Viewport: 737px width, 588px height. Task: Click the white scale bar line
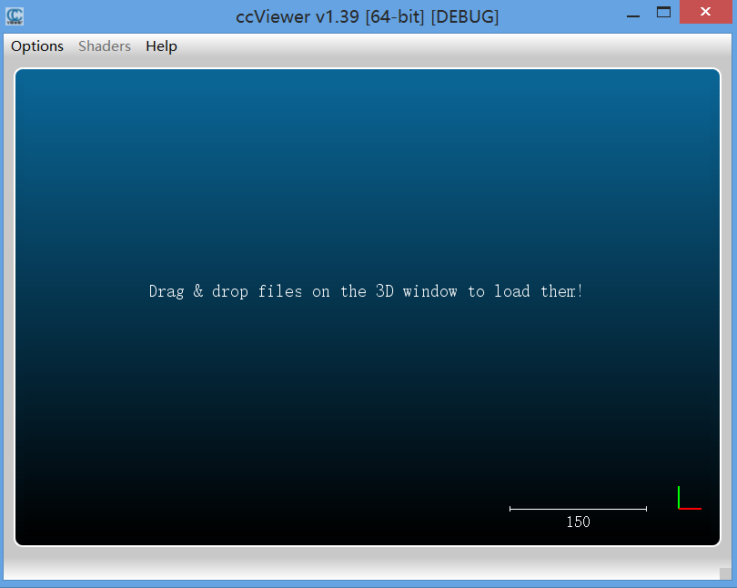click(x=578, y=509)
